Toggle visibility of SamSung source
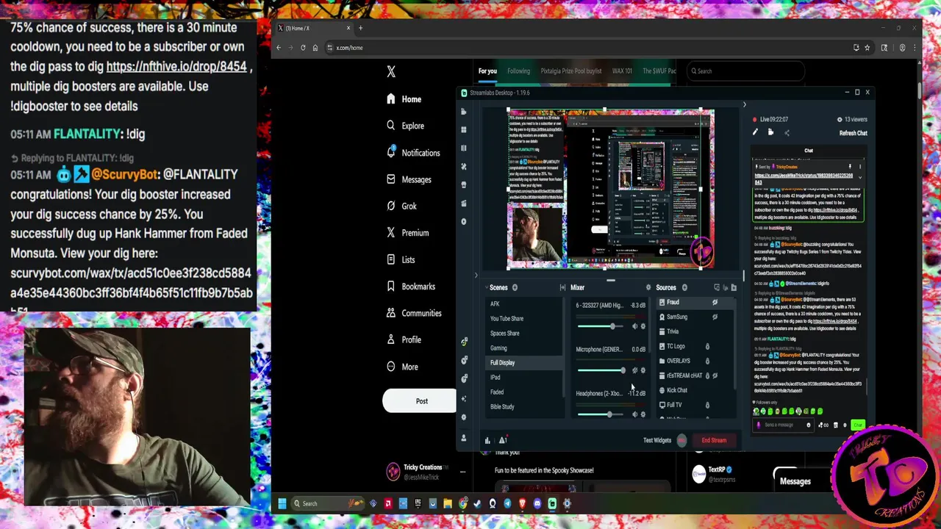This screenshot has height=529, width=941. (715, 317)
